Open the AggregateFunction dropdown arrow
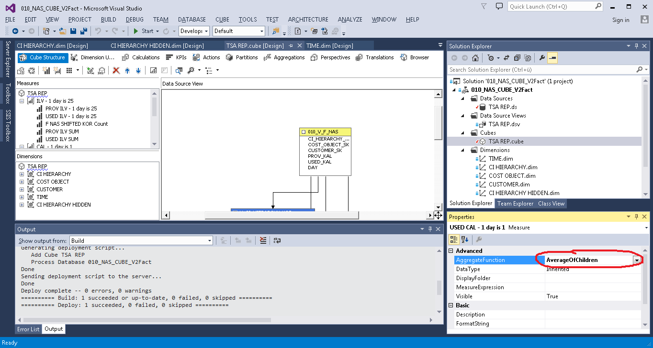This screenshot has height=348, width=653. coord(637,260)
